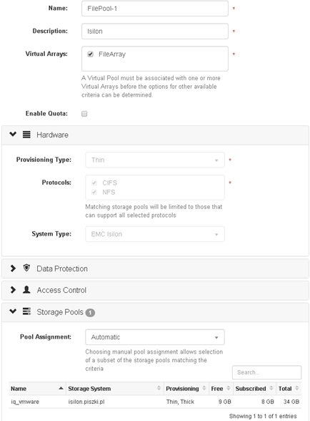This screenshot has height=421, width=310.
Task: Toggle the NFS protocol checkbox
Action: coord(94,192)
